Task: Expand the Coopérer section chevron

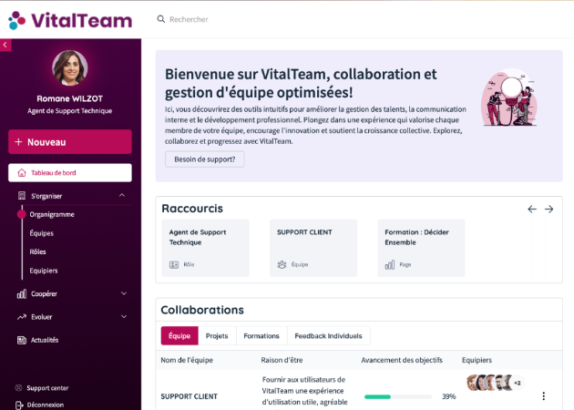Action: click(124, 293)
